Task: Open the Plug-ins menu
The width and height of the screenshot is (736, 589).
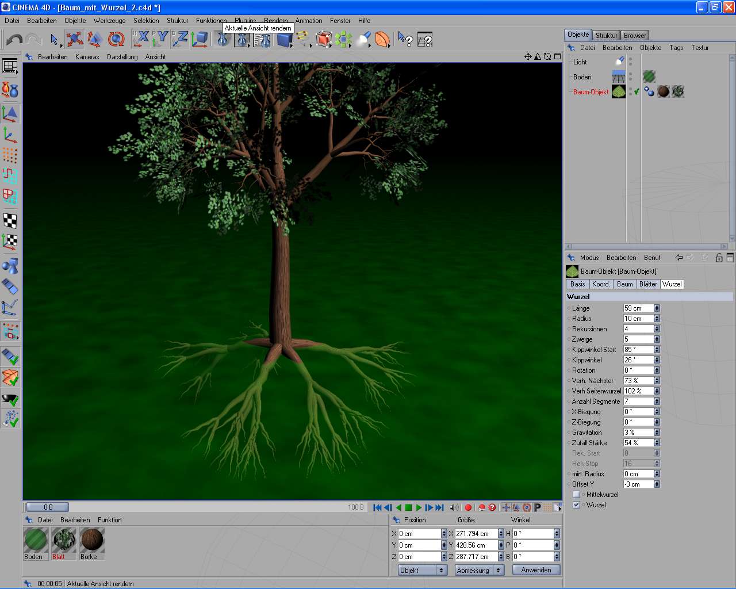Action: 245,20
